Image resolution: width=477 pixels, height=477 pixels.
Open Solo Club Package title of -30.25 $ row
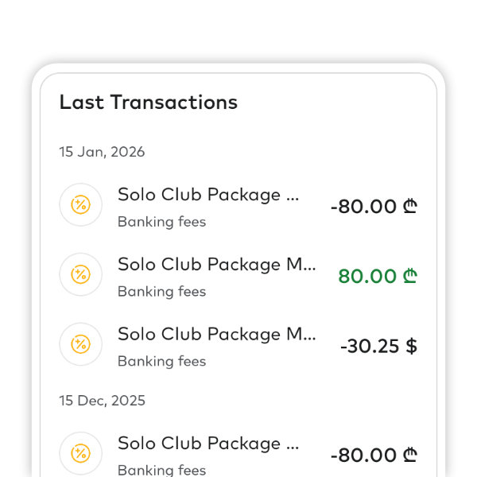(216, 334)
